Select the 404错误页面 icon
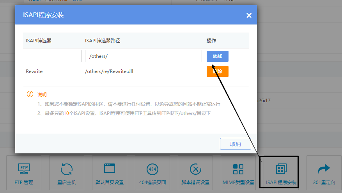Image resolution: width=342 pixels, height=193 pixels. (x=152, y=169)
